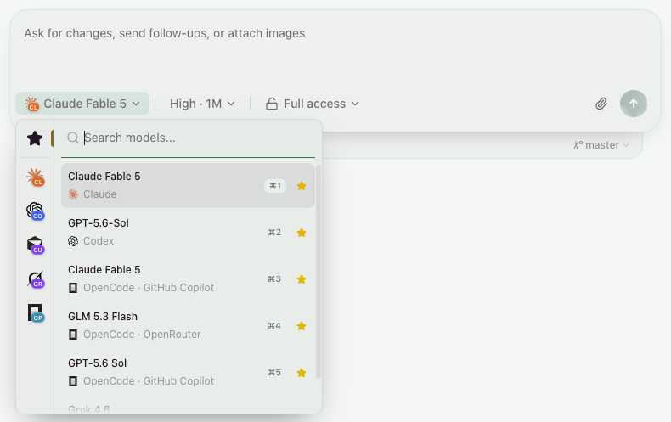Click the Claude logo in model selector button
671x422 pixels.
[32, 104]
